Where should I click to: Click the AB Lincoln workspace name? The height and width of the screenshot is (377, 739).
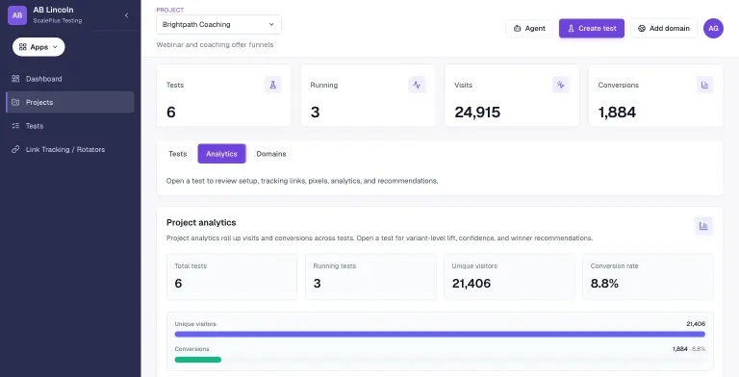(x=53, y=10)
